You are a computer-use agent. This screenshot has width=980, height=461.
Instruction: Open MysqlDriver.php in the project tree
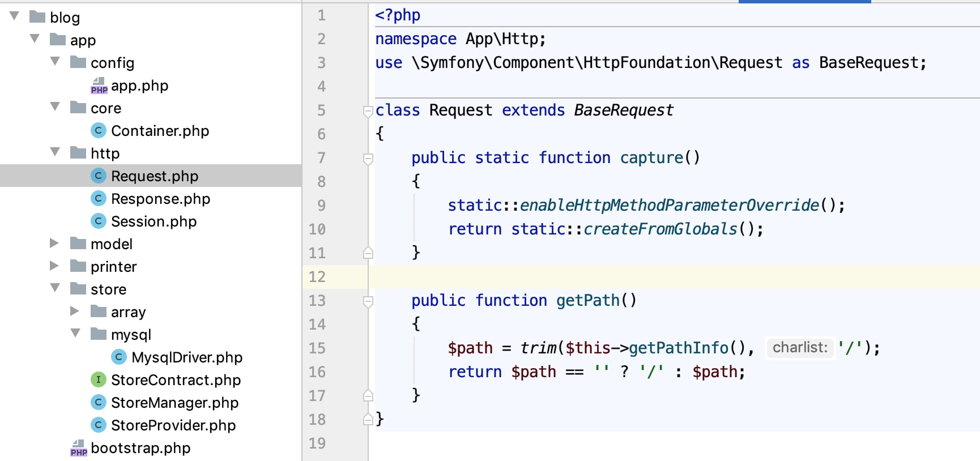click(187, 357)
